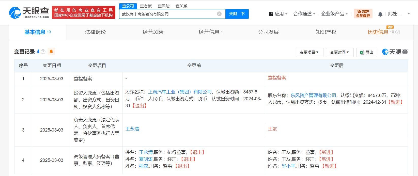418x176 pixels.
Task: Open the red 章程备案 link in 变更后
Action: pos(277,78)
